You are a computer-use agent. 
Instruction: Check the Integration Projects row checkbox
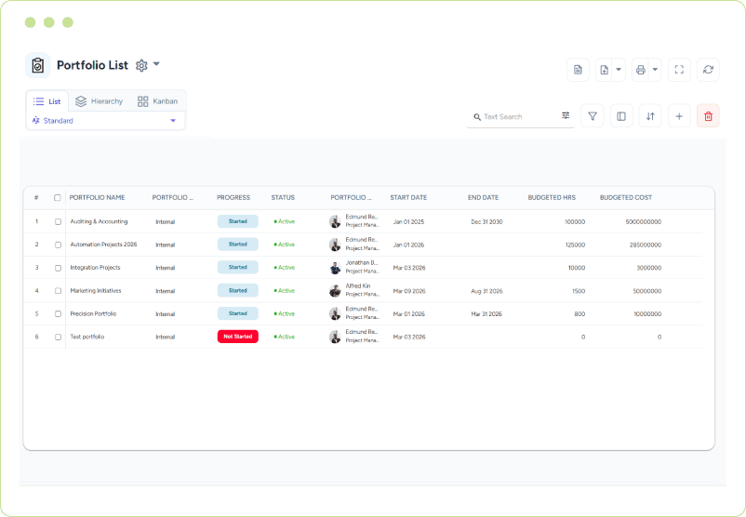pos(58,268)
